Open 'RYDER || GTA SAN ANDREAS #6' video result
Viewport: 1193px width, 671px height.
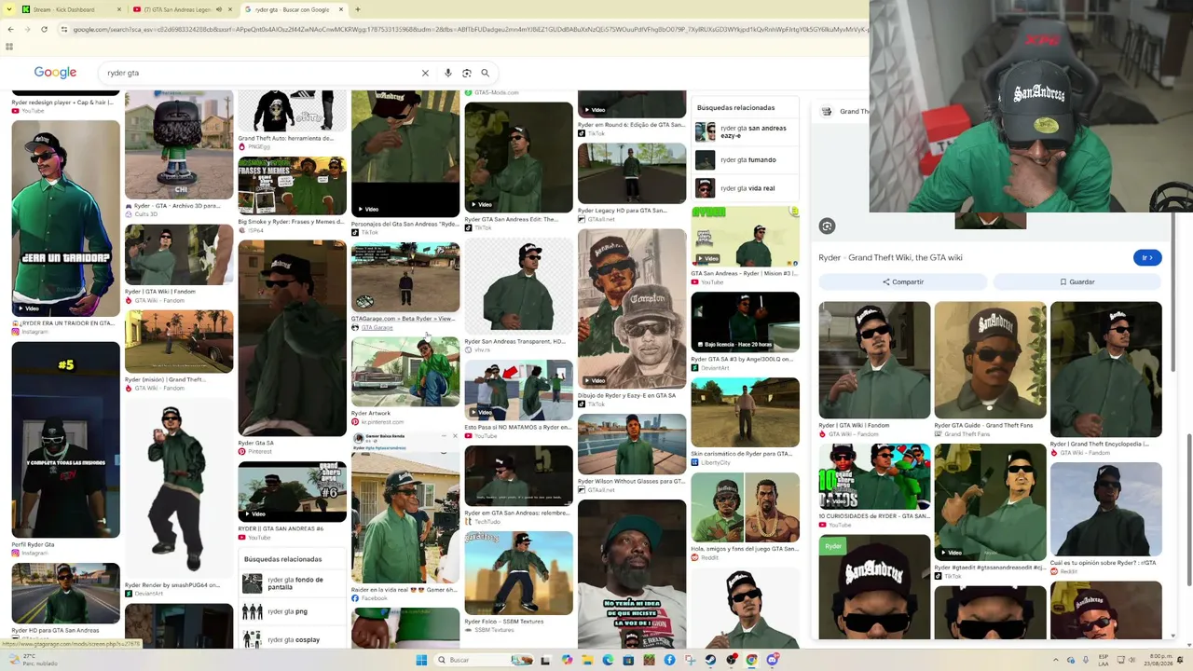point(292,492)
